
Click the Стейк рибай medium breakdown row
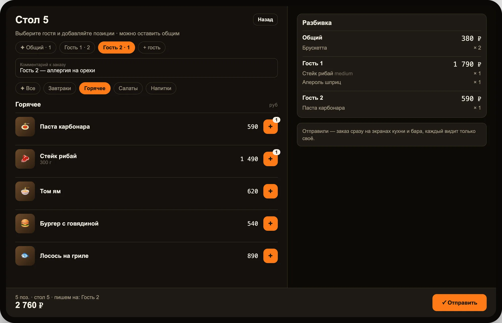point(392,73)
